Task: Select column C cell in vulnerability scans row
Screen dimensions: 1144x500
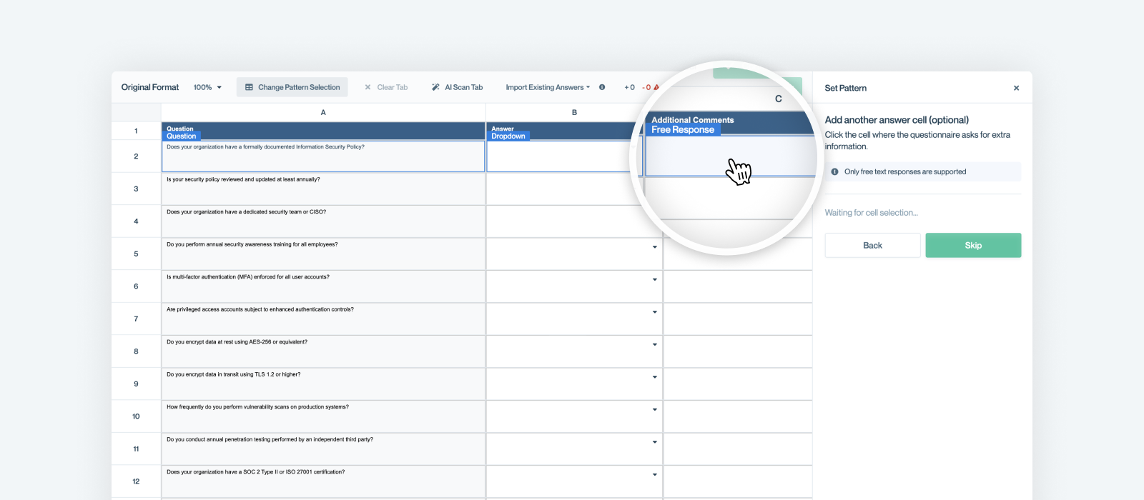Action: (738, 416)
